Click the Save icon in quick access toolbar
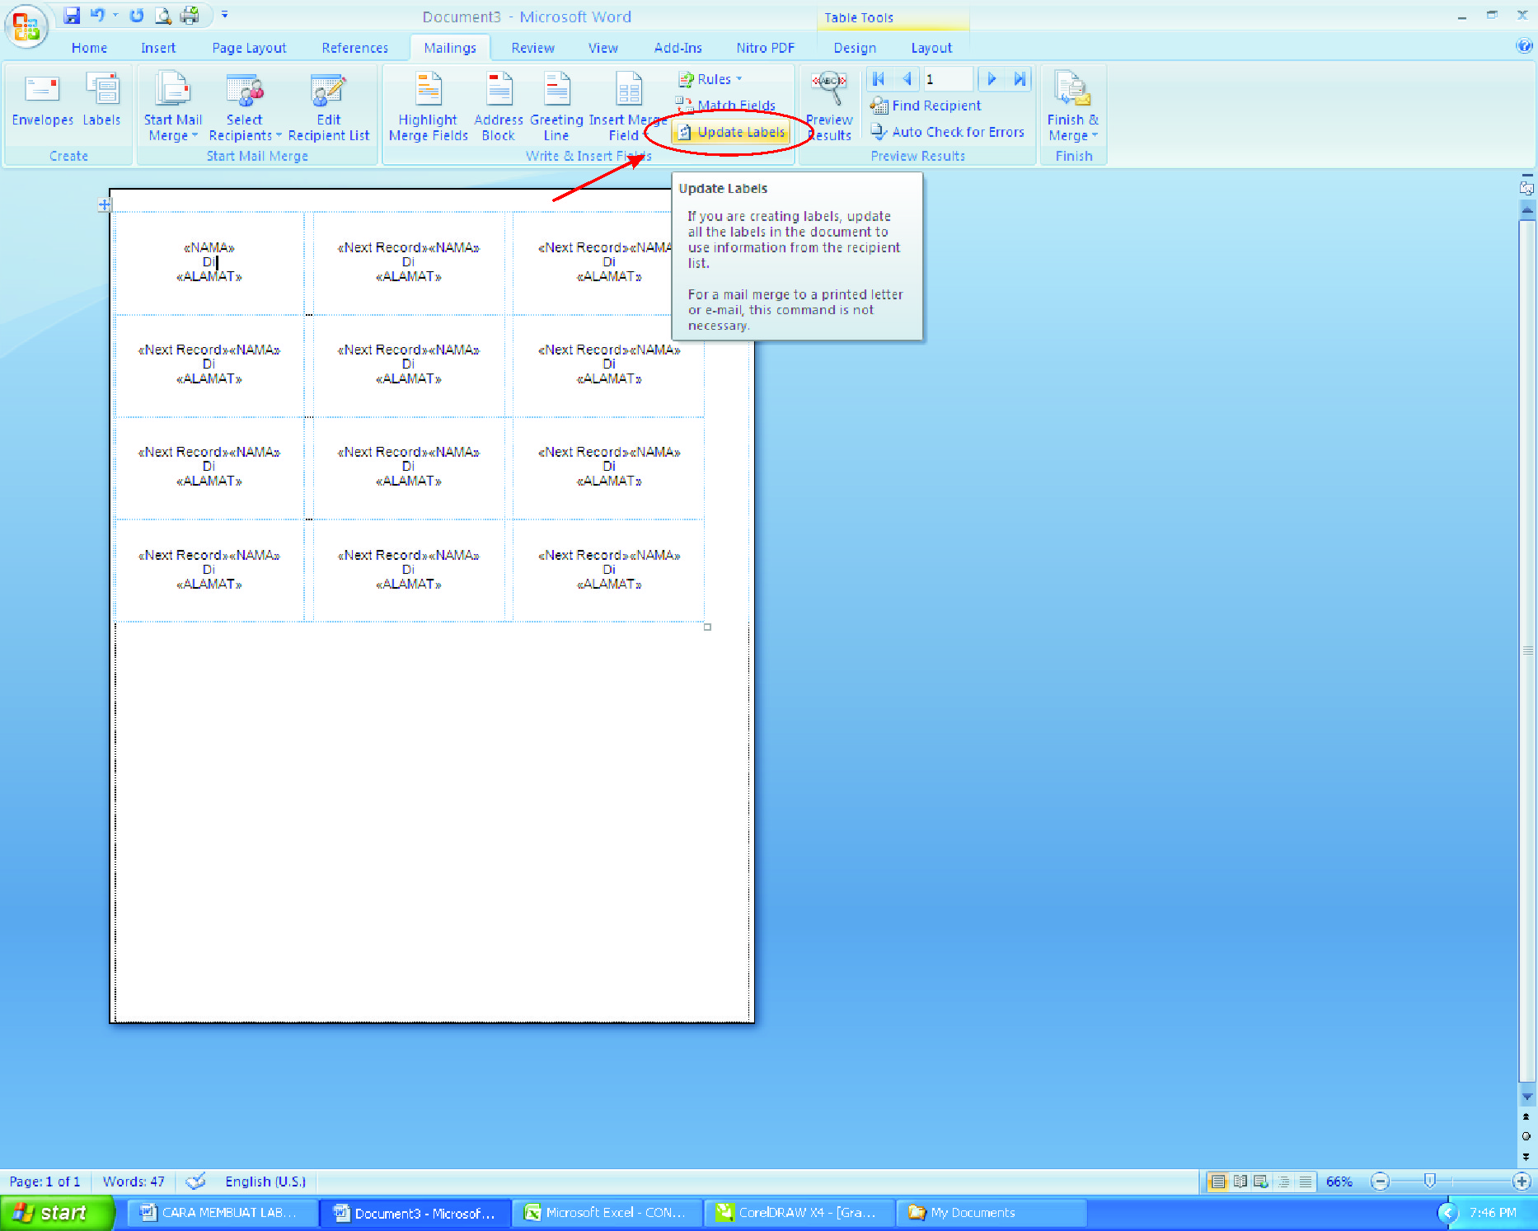Screen dimensions: 1538x1231 (x=72, y=15)
